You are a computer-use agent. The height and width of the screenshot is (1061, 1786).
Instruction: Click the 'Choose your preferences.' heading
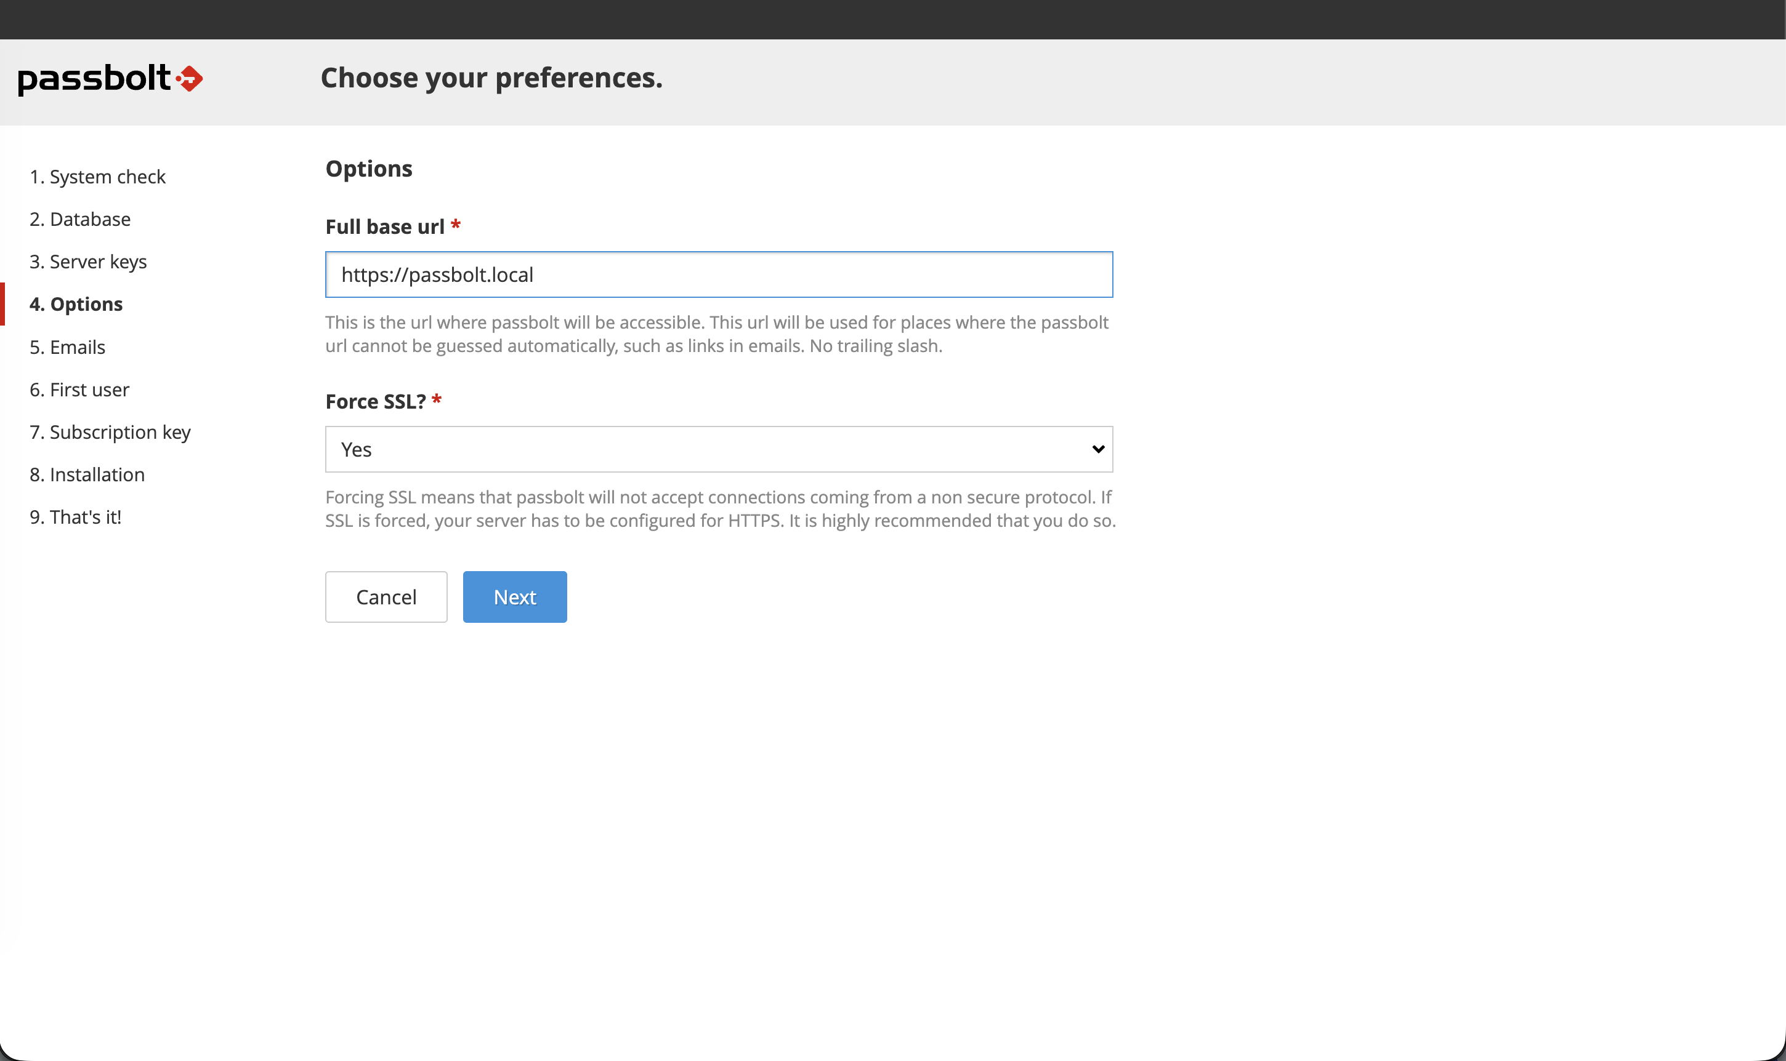491,78
